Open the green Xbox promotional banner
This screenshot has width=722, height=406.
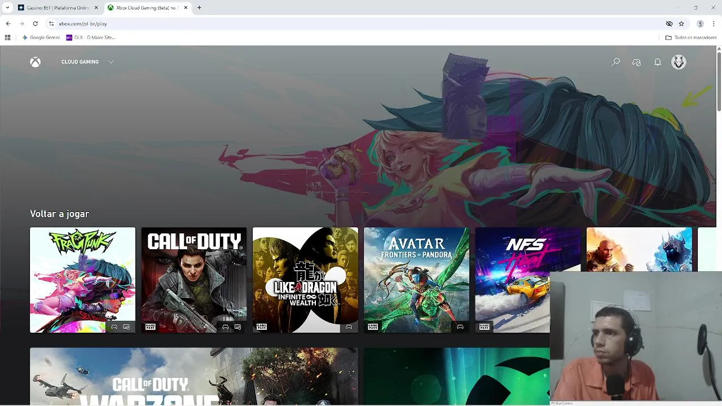coord(456,376)
